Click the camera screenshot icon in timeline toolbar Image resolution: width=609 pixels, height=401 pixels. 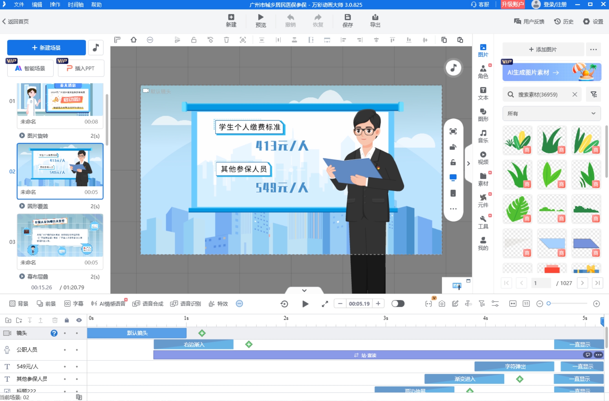pos(442,304)
